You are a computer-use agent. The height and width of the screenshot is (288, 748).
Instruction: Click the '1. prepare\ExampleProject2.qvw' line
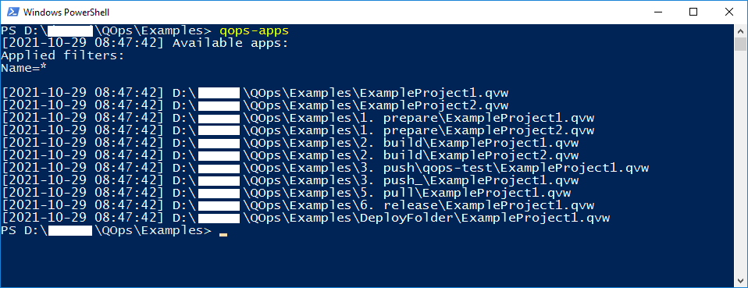click(x=297, y=130)
